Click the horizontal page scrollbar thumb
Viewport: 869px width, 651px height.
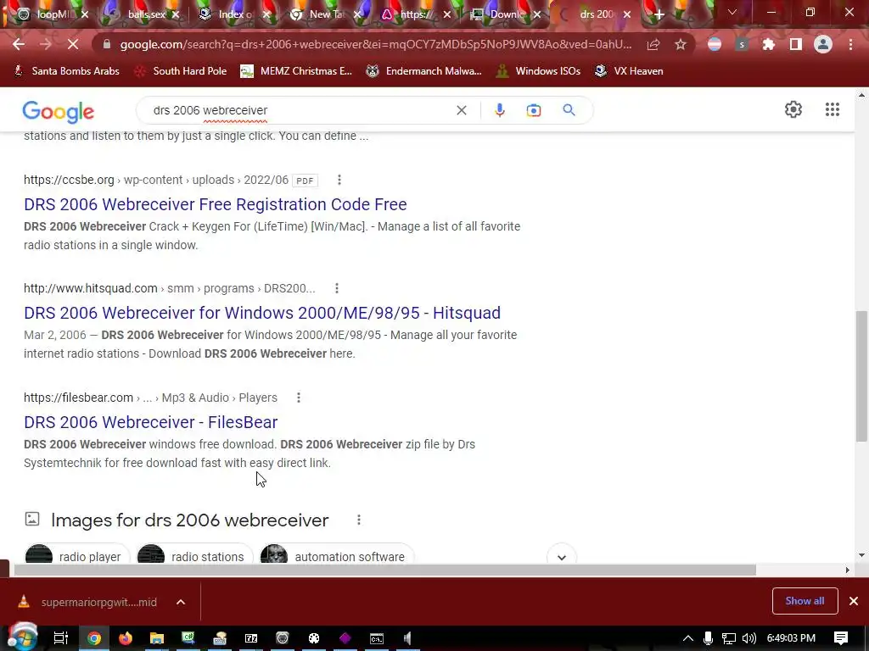(384, 570)
